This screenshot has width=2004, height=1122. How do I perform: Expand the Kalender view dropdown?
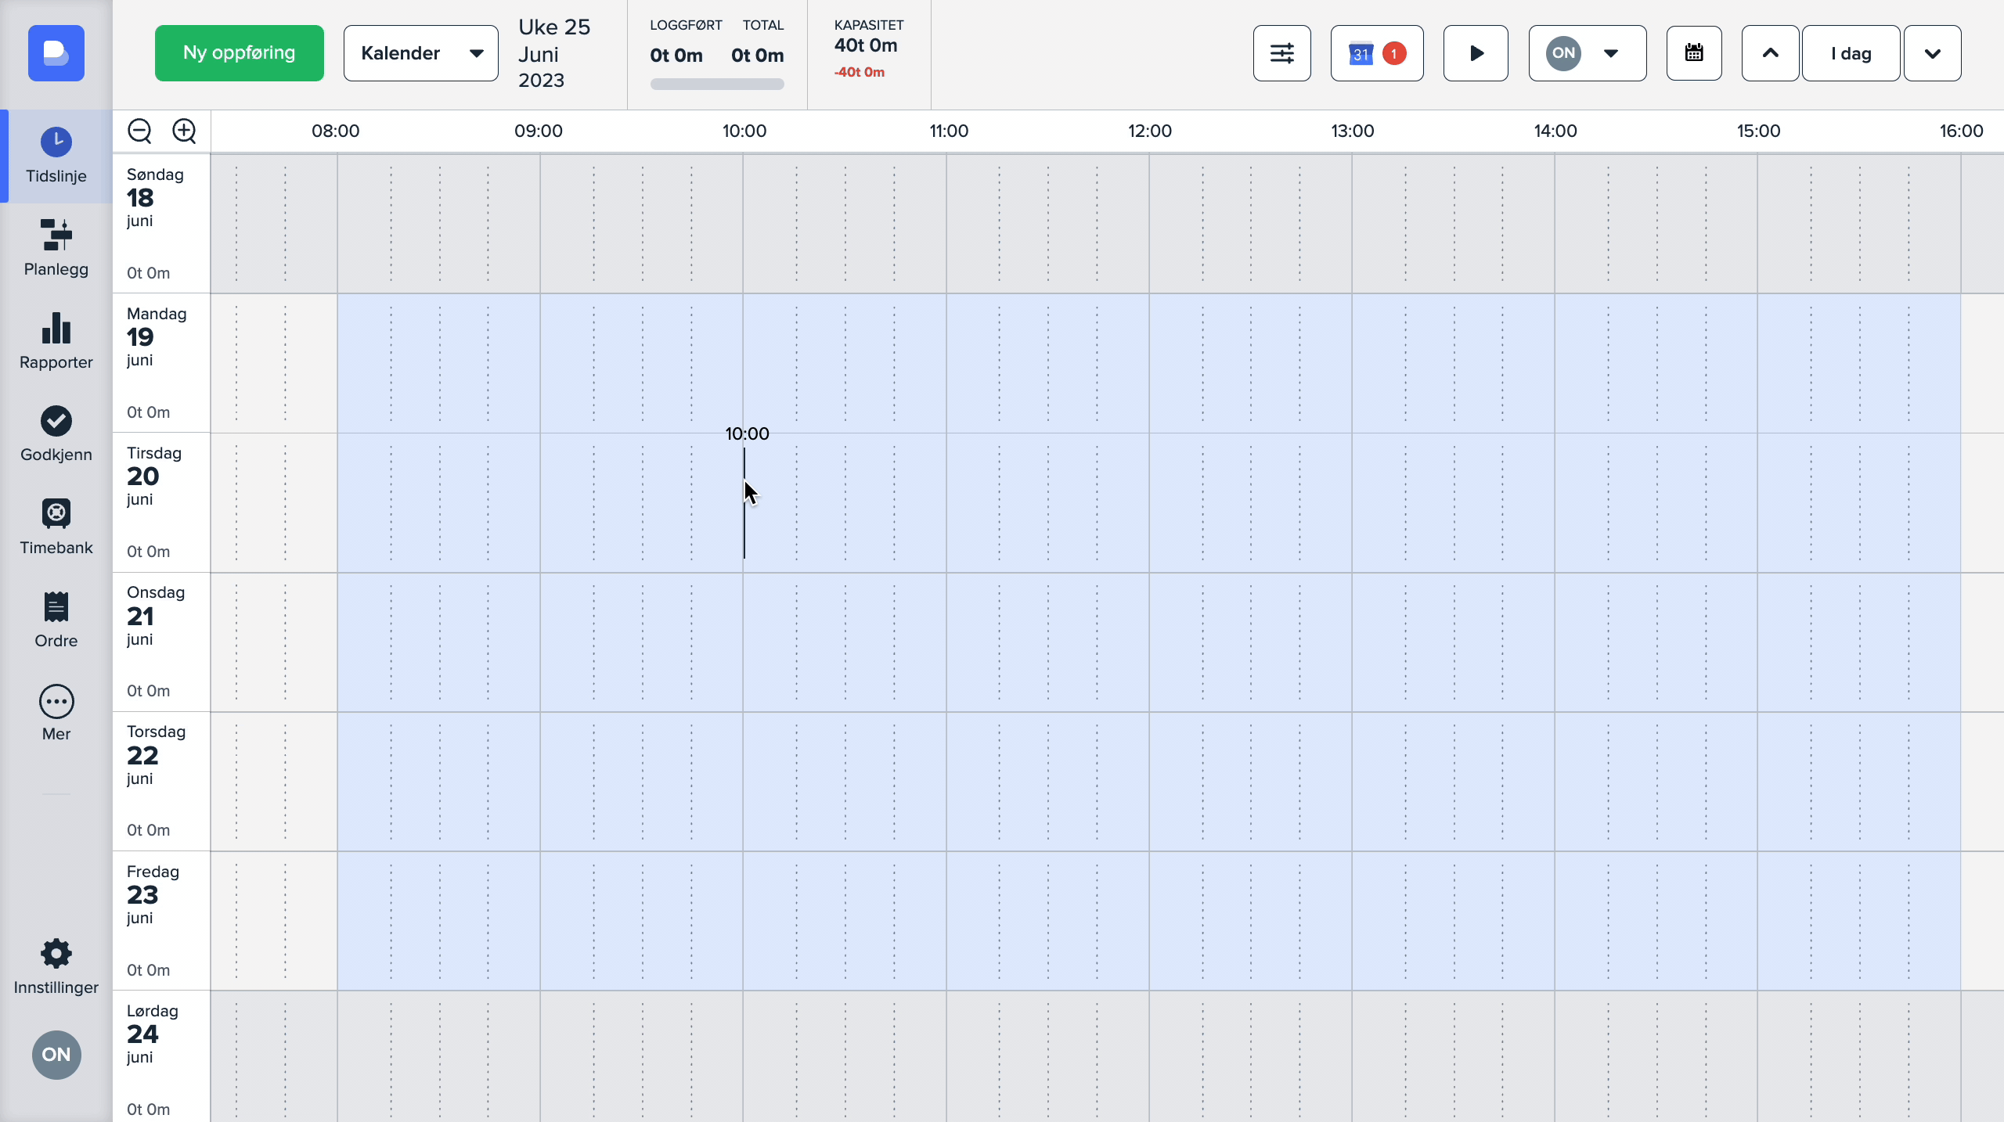(420, 53)
